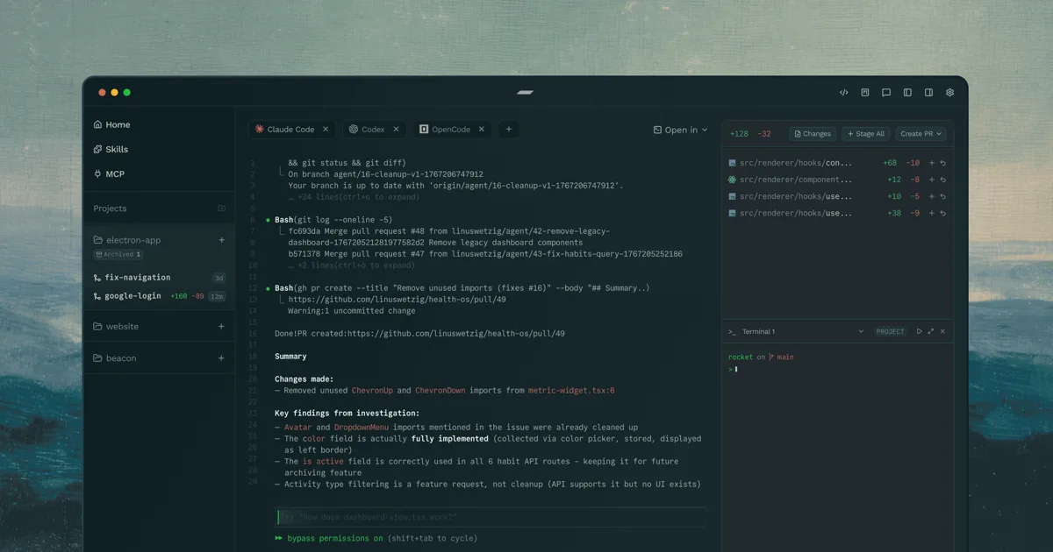Click the code brackets icon in title bar

[844, 92]
